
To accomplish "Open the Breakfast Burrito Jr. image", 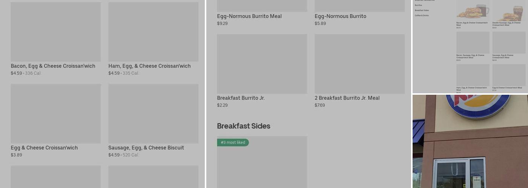I will (x=262, y=64).
